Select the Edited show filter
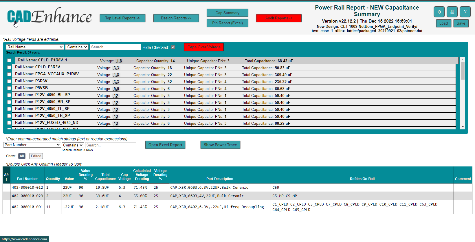Image resolution: width=475 pixels, height=242 pixels. pos(36,156)
